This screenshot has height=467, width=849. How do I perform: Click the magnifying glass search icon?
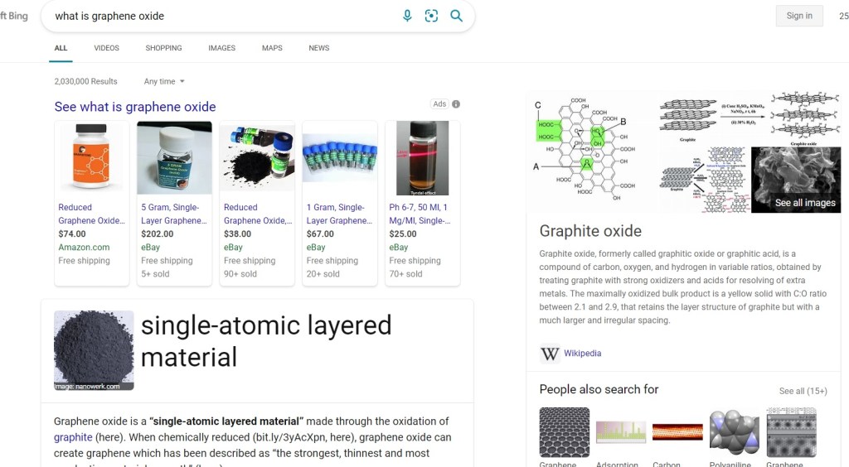point(456,16)
